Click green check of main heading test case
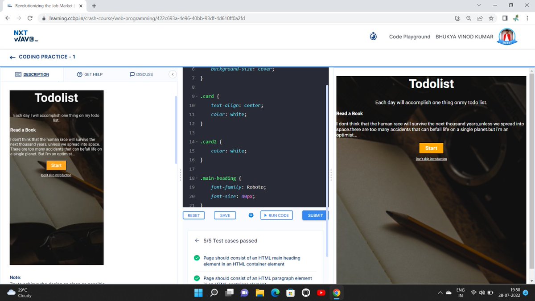 [x=197, y=258]
